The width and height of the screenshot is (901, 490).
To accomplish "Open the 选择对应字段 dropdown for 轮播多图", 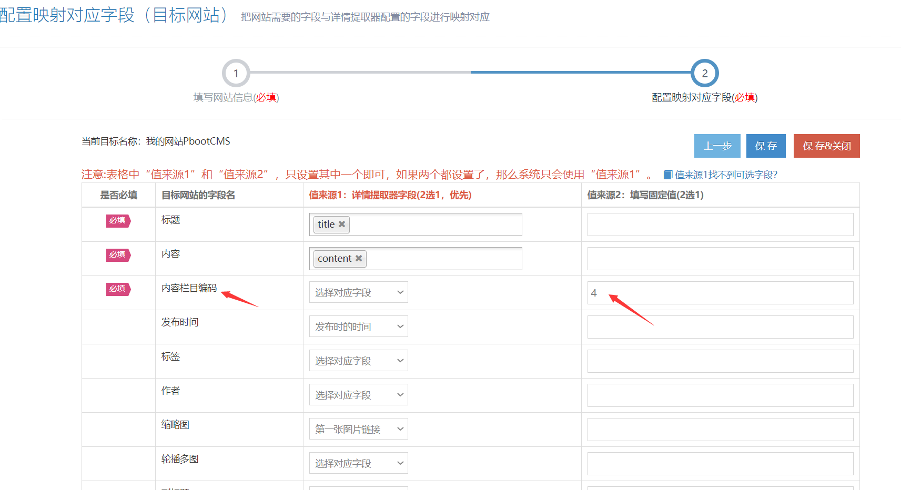I will 358,463.
